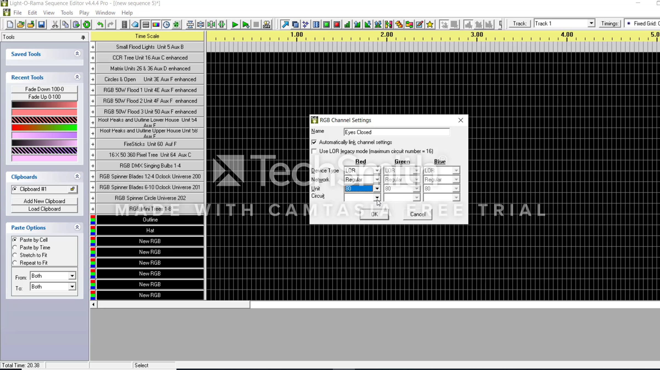Click the lights OFF control icon
Image resolution: width=660 pixels, height=370 pixels.
tap(266, 24)
